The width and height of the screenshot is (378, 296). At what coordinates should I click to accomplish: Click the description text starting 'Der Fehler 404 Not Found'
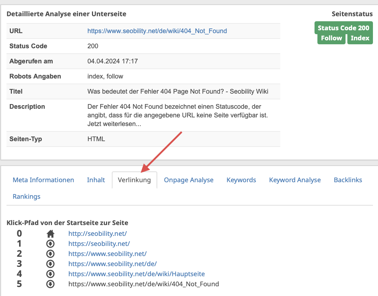click(178, 115)
